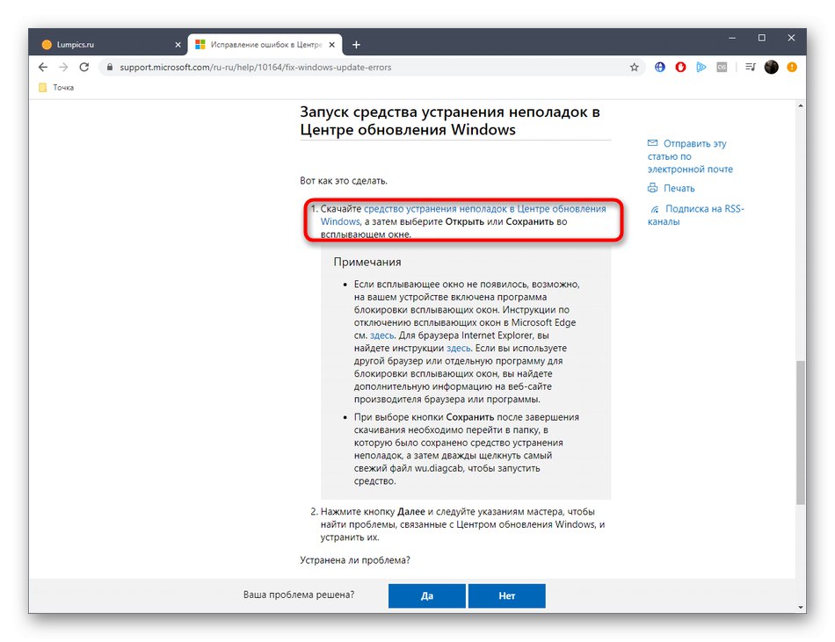Click the browser profile avatar
Viewport: 835px width, 642px height.
tap(771, 67)
